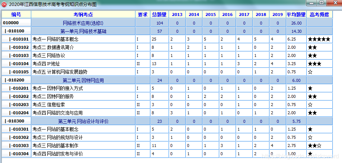Select tree row |-010301

[x=16, y=129]
